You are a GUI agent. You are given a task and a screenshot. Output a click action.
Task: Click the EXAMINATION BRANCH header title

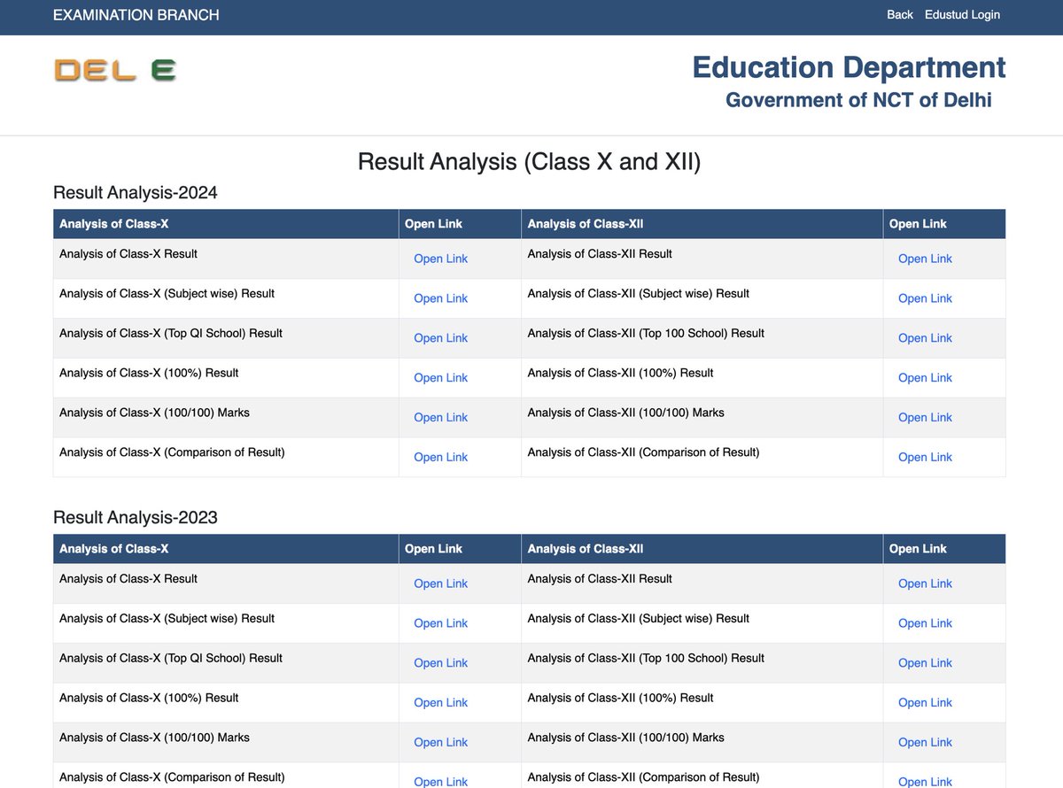[136, 15]
